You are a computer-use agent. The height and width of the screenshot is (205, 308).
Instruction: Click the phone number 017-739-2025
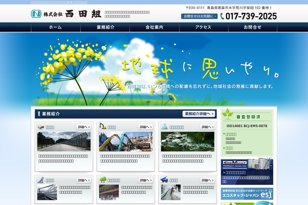click(x=251, y=16)
